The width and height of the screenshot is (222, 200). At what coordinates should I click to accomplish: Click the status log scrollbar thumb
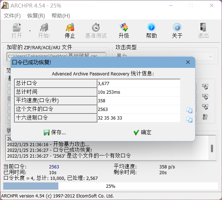pos(212,148)
